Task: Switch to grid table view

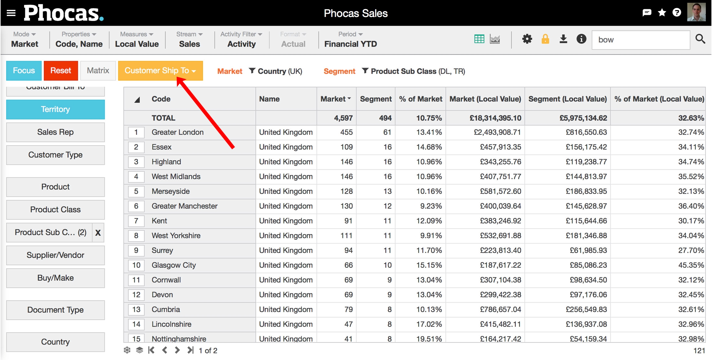Action: click(x=479, y=39)
